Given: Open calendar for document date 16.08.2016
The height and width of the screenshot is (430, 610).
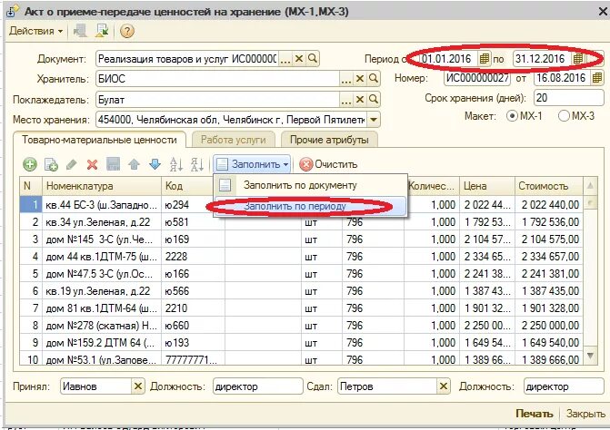Looking at the screenshot, I should [596, 78].
